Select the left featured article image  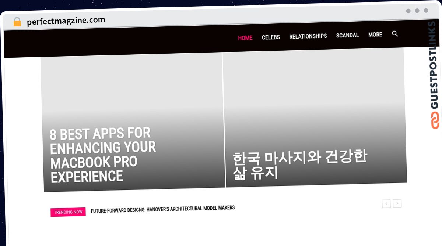point(133,122)
